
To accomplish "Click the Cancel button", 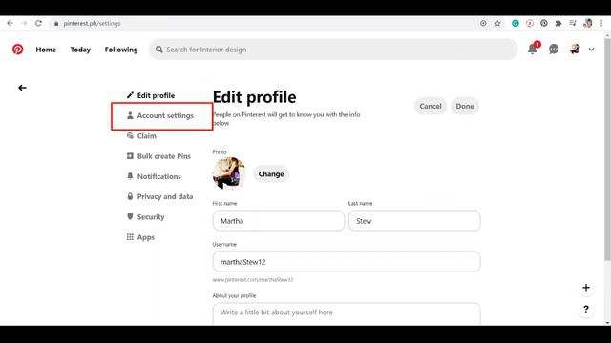I will (431, 106).
